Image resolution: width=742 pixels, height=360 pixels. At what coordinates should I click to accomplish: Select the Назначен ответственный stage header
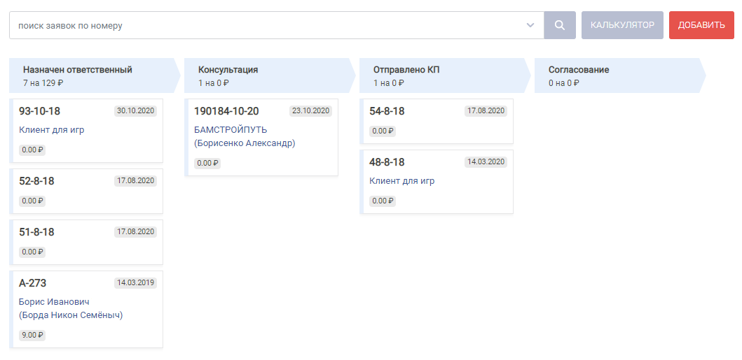coord(95,75)
